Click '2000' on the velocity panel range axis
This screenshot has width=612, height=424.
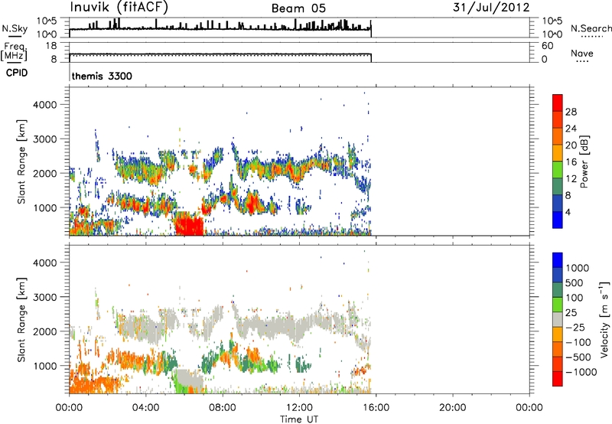44,331
